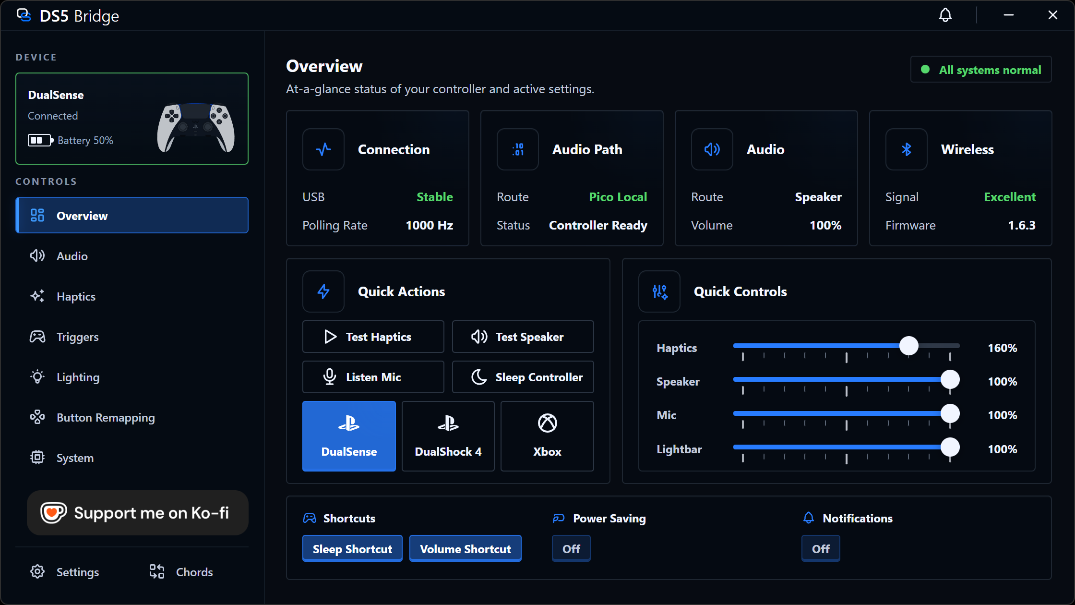The width and height of the screenshot is (1075, 605).
Task: Click the All systems normal status badge
Action: 981,70
